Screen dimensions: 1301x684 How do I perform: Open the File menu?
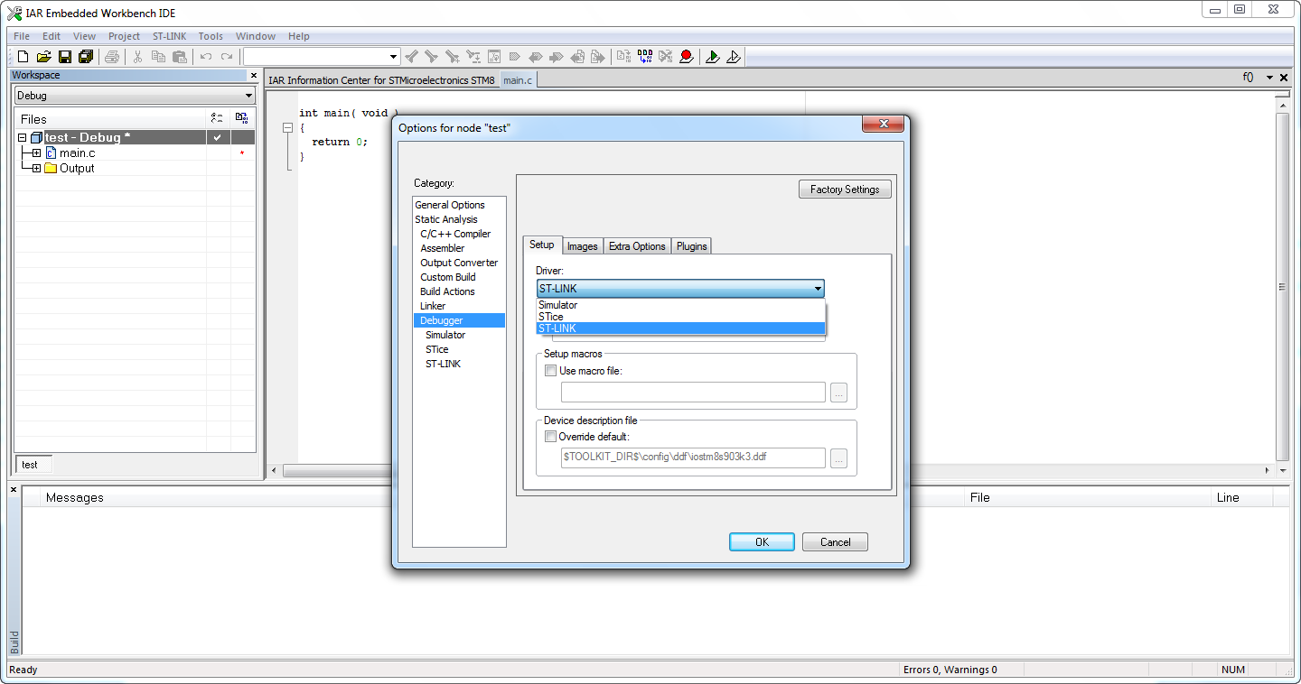click(x=22, y=36)
